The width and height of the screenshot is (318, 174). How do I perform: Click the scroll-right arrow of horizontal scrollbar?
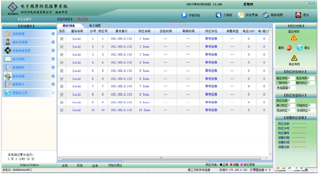[266, 158]
